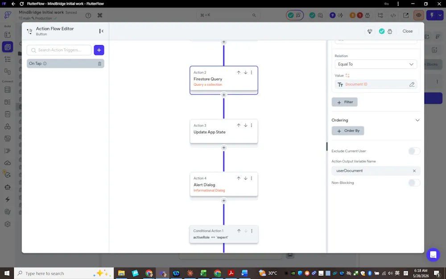Add an action below the Alert Dialog node
The height and width of the screenshot is (279, 446).
pos(224,201)
